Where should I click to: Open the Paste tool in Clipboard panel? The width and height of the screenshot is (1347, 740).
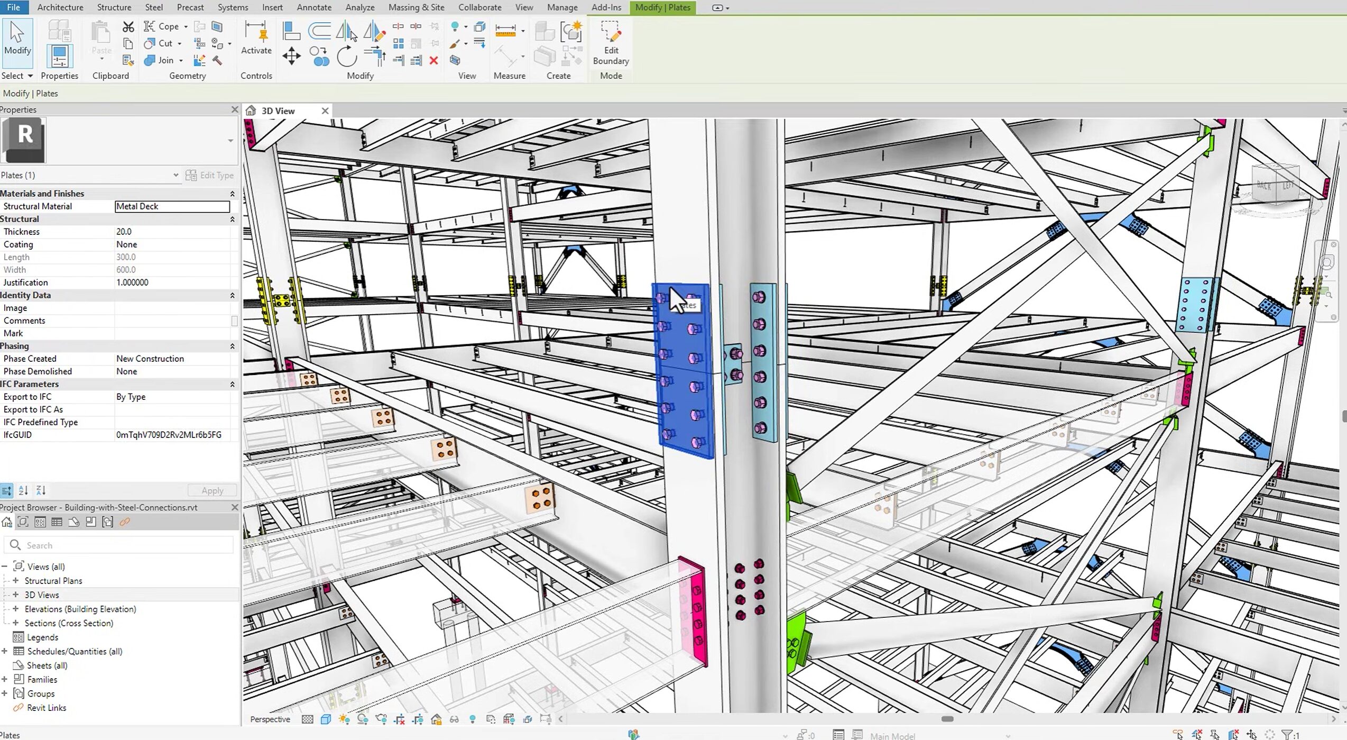pyautogui.click(x=100, y=37)
